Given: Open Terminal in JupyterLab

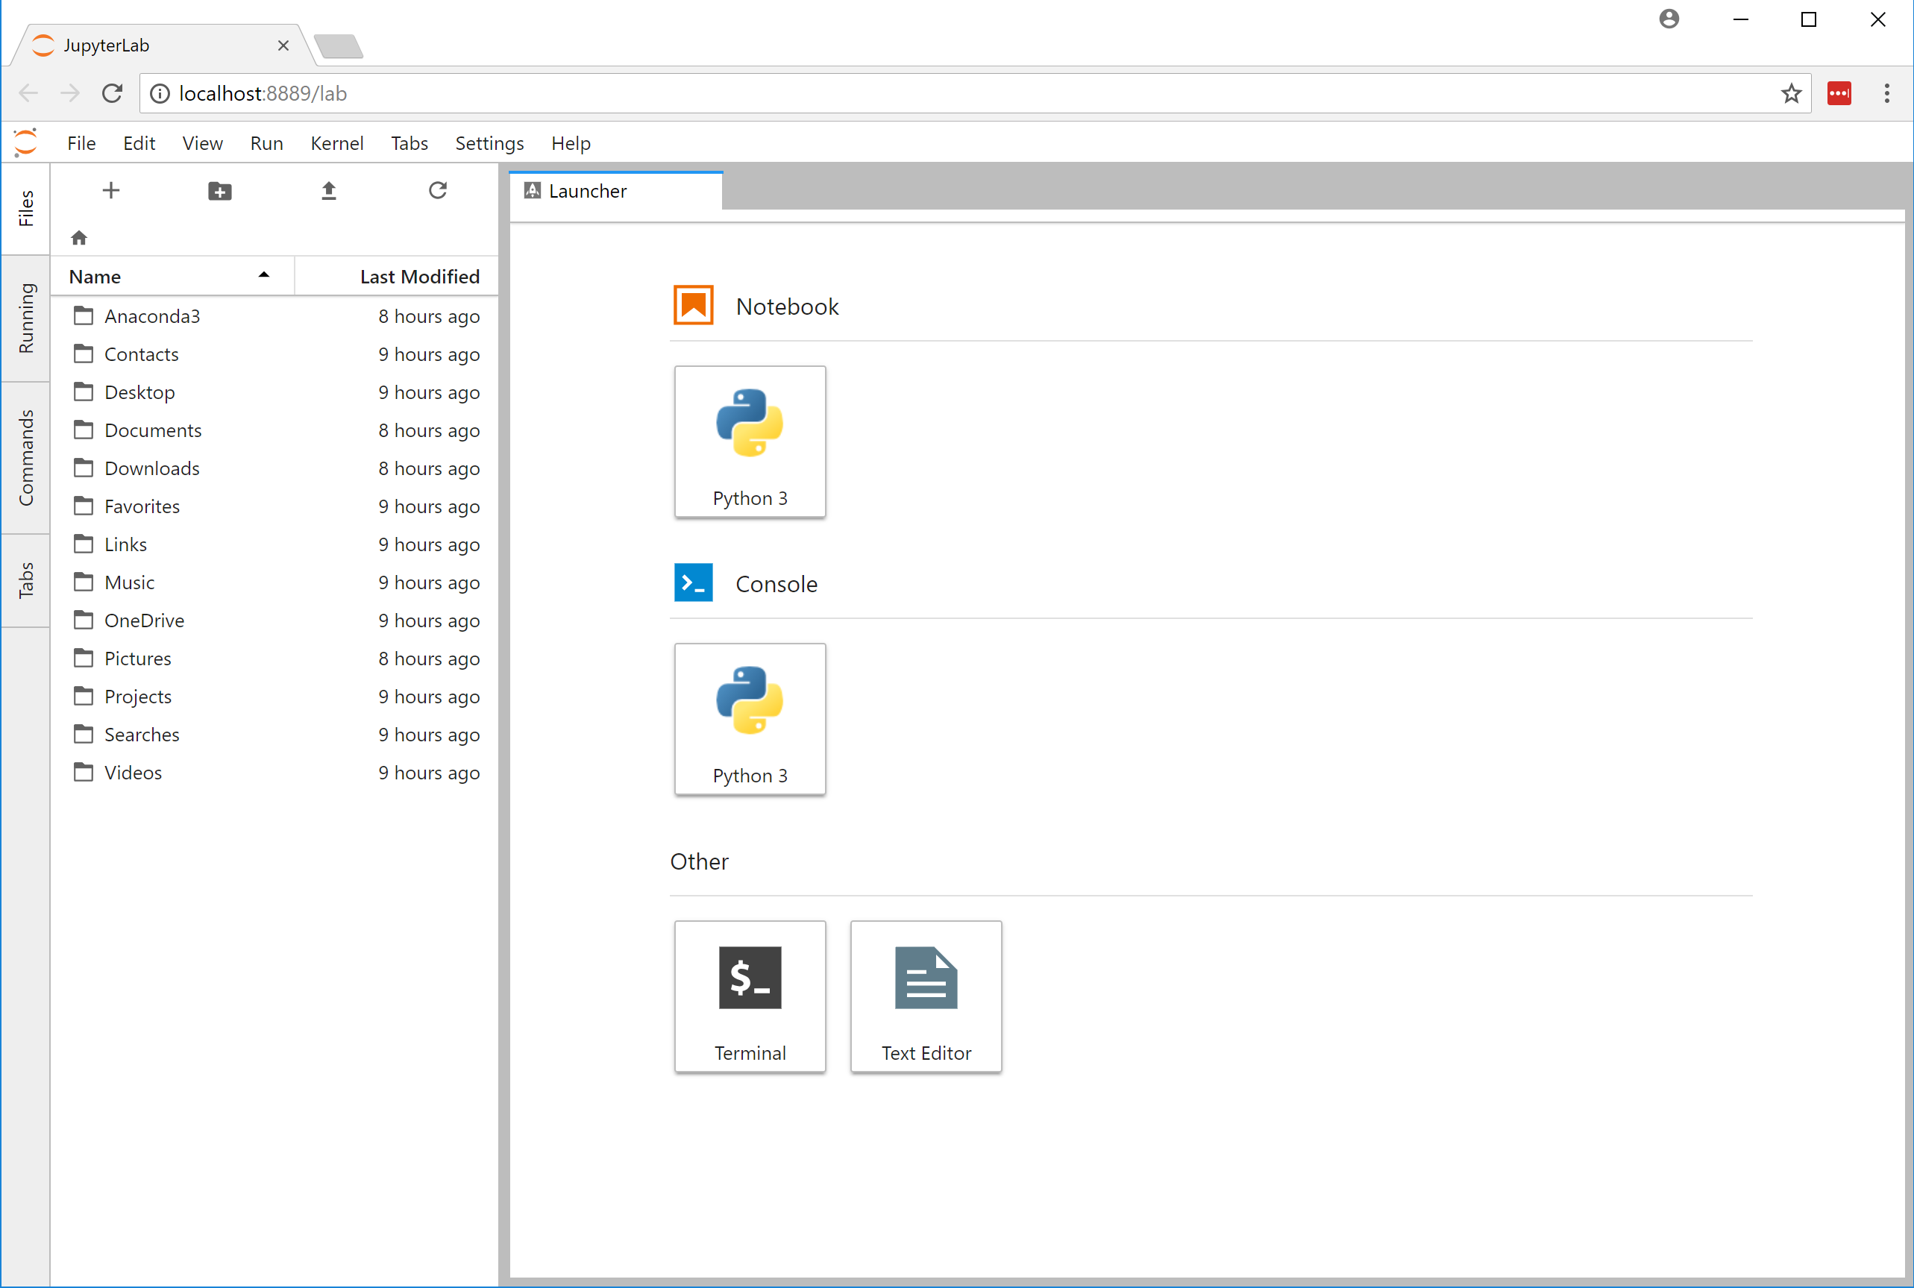Looking at the screenshot, I should click(x=749, y=995).
